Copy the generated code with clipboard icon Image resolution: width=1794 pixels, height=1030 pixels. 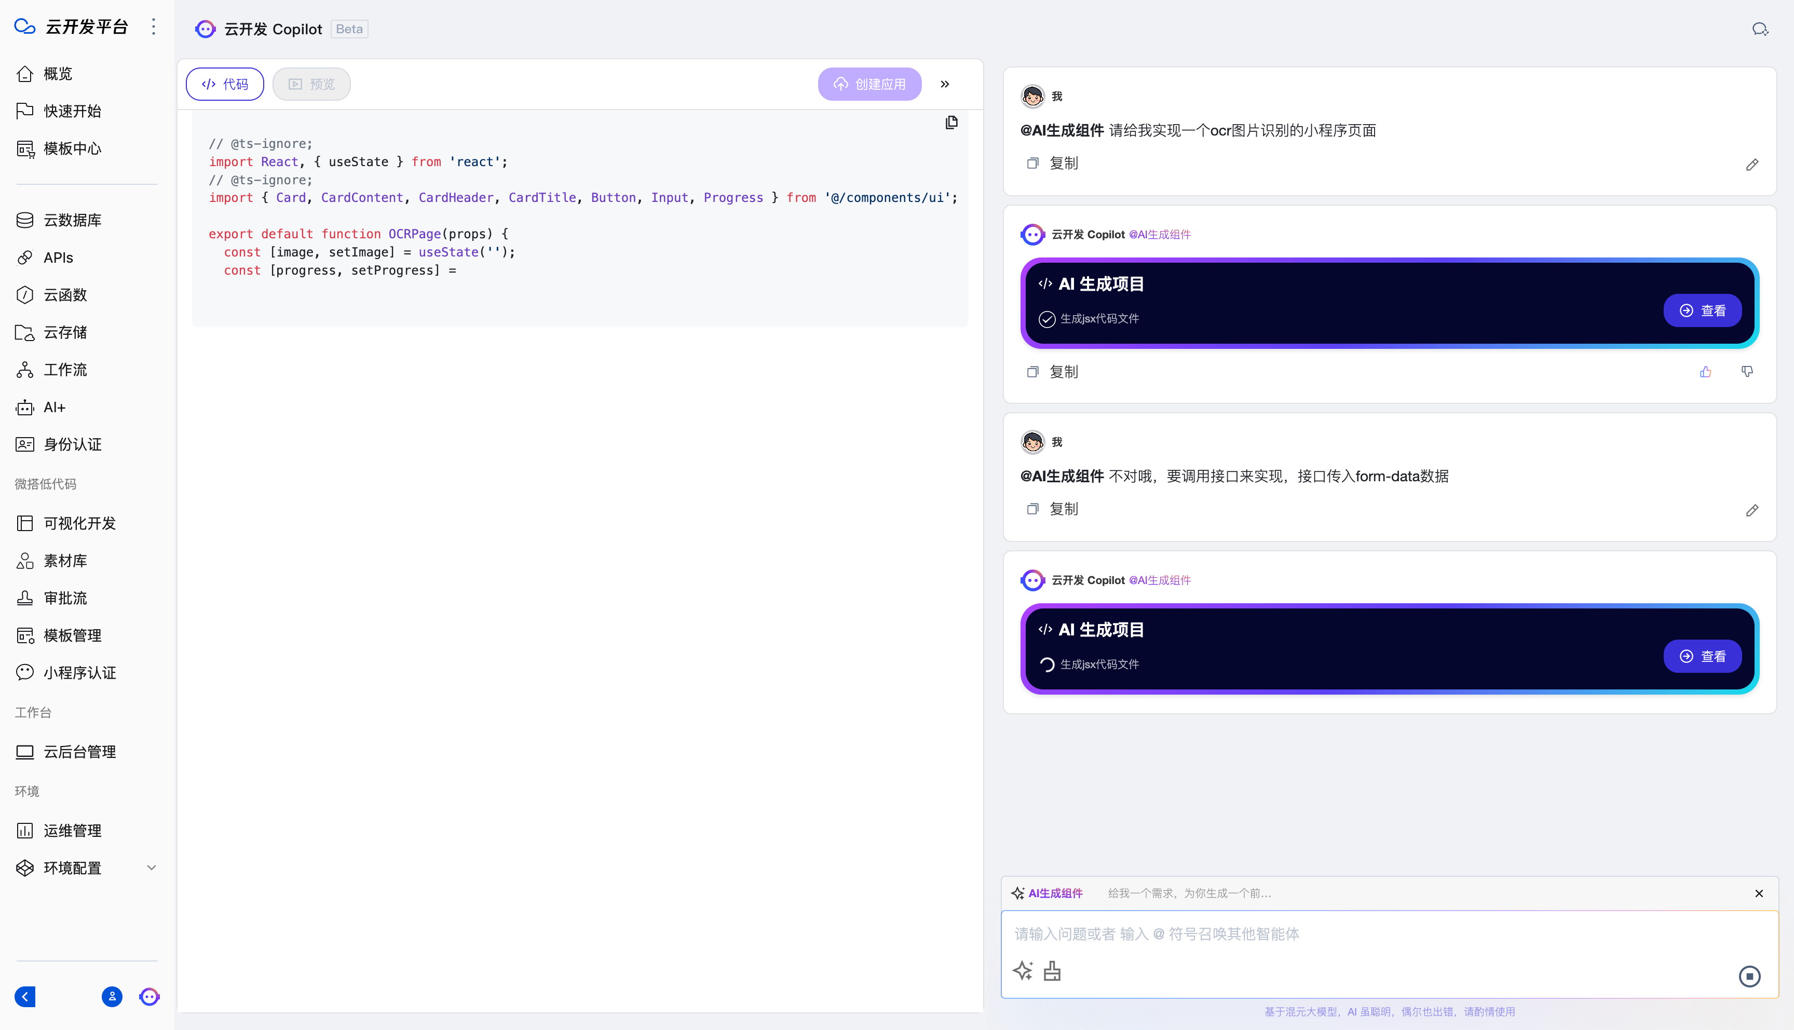(952, 123)
